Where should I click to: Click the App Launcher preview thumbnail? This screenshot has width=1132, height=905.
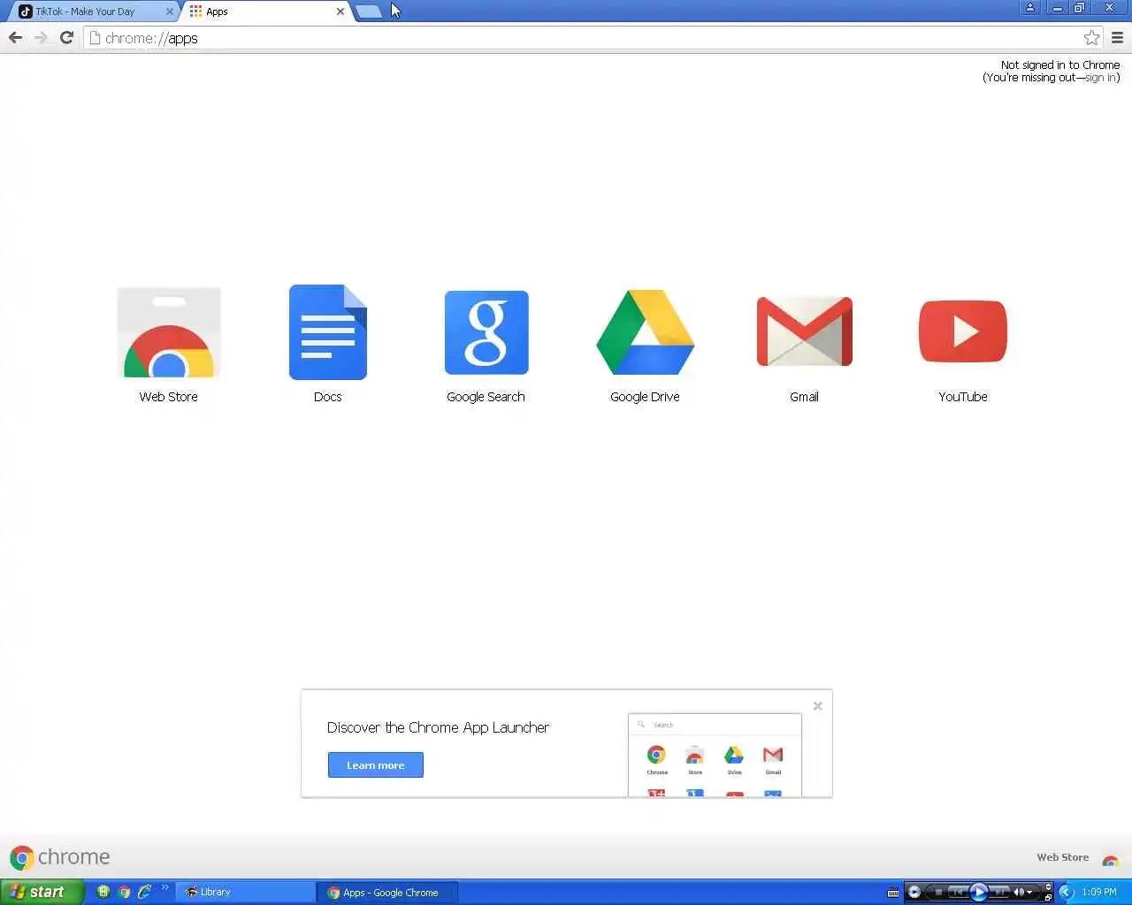715,755
